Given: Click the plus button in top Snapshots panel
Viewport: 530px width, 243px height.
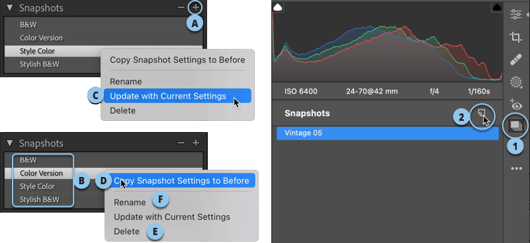Looking at the screenshot, I should point(196,8).
